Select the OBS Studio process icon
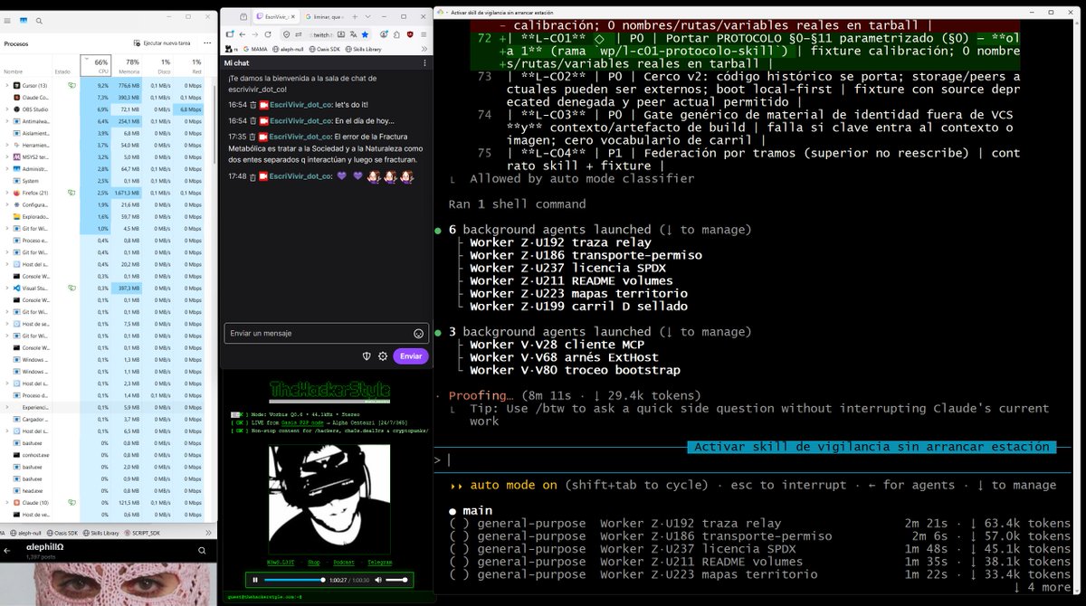 [16, 109]
